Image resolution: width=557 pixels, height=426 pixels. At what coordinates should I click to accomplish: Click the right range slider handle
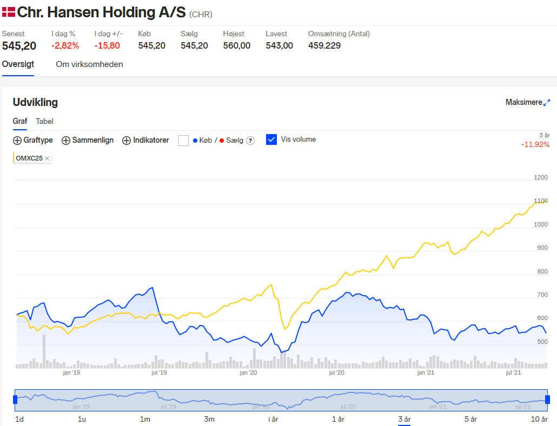(547, 400)
